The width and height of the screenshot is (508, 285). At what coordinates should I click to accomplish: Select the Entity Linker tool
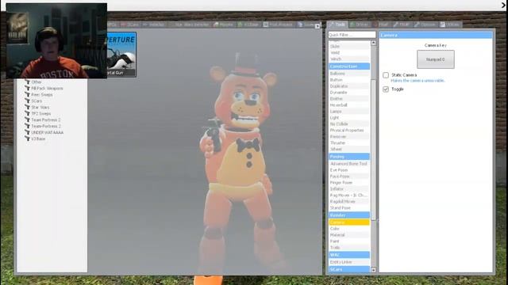pos(349,262)
